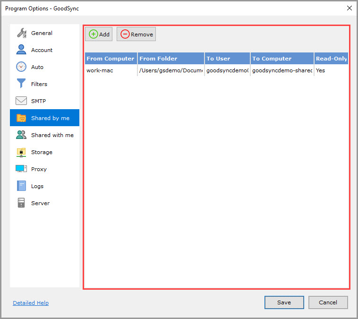Click the Proxy monitor icon

21,169
